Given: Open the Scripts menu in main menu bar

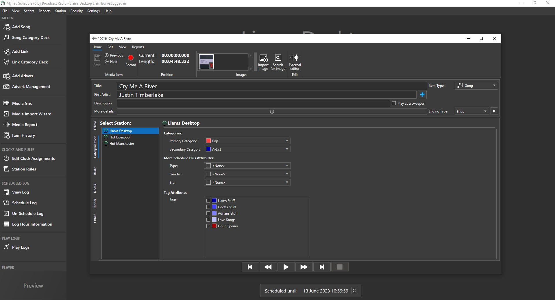Looking at the screenshot, I should (x=29, y=11).
